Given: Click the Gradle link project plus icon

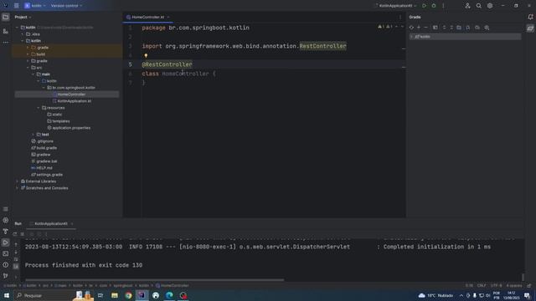Looking at the screenshot, I should point(419,28).
